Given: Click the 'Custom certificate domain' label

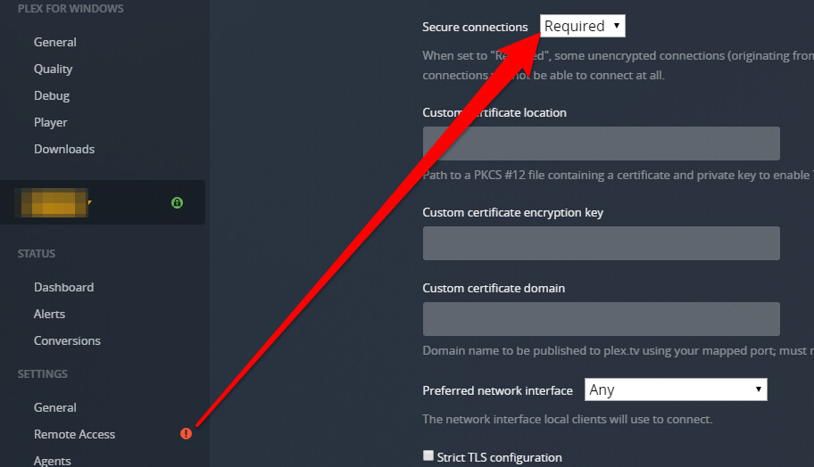Looking at the screenshot, I should tap(494, 288).
